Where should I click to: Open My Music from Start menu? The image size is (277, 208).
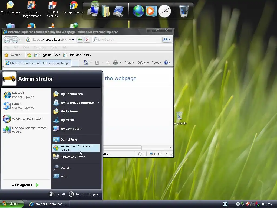[76, 120]
